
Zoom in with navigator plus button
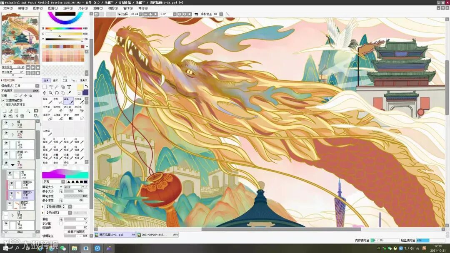(33, 67)
